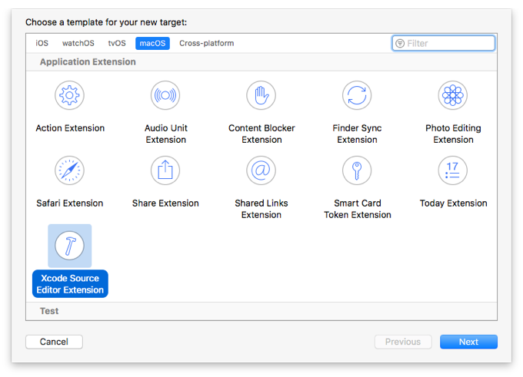523x377 pixels.
Task: Click the 'Smart Card Token Extension' label
Action: coord(357,209)
